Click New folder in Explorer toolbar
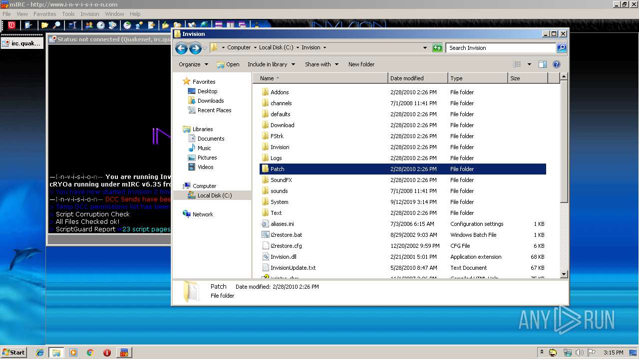Image resolution: width=639 pixels, height=359 pixels. (361, 64)
